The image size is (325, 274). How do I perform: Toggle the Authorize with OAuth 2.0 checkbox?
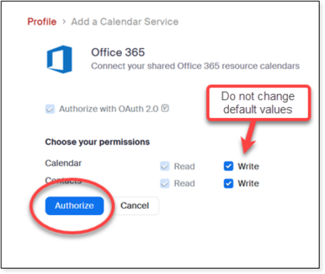(x=50, y=109)
